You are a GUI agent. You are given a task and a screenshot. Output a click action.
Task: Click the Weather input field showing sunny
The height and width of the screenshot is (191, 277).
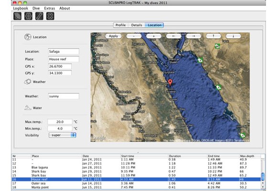pyautogui.click(x=64, y=96)
